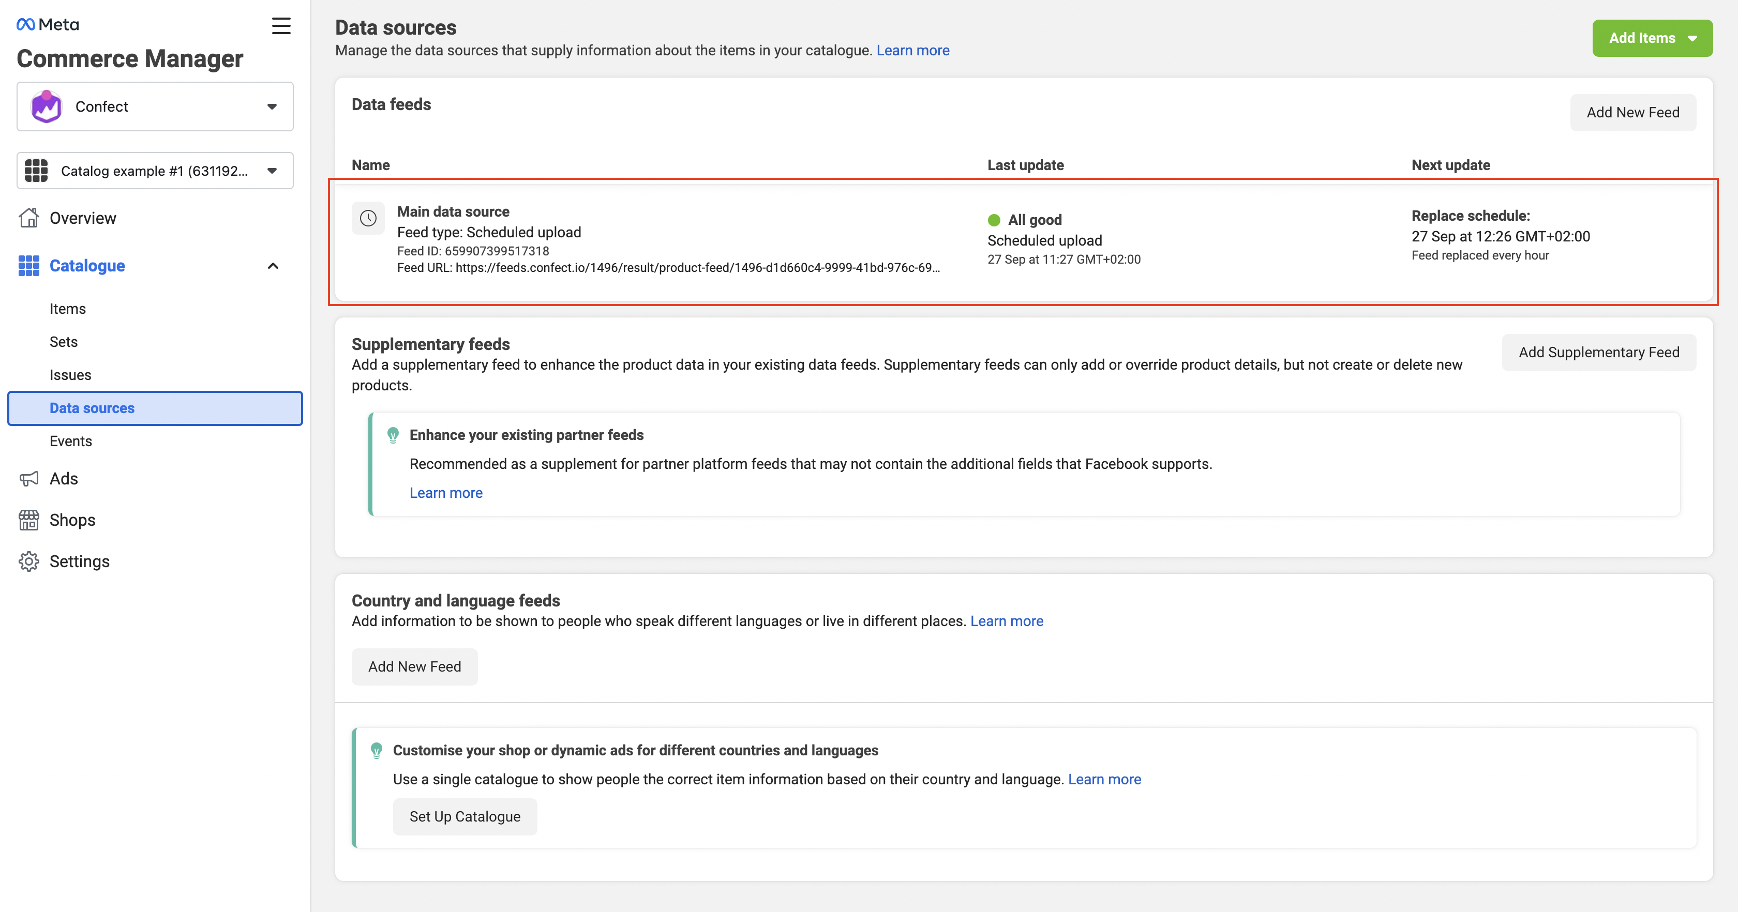Image resolution: width=1738 pixels, height=912 pixels.
Task: Click the blue Catalogue grid icon
Action: point(28,266)
